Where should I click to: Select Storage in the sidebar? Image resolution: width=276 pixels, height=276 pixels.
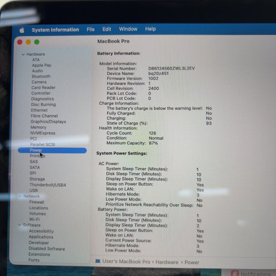point(37,179)
